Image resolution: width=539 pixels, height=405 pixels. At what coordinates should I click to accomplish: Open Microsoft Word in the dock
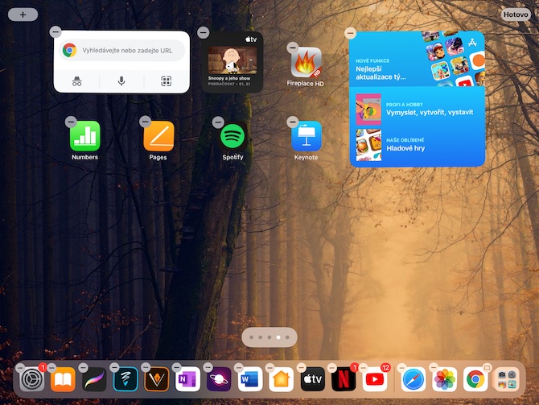250,379
